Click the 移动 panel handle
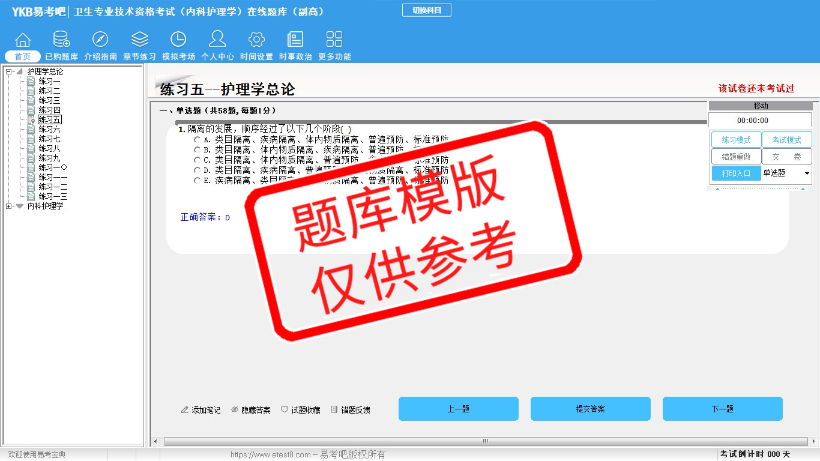 point(761,106)
